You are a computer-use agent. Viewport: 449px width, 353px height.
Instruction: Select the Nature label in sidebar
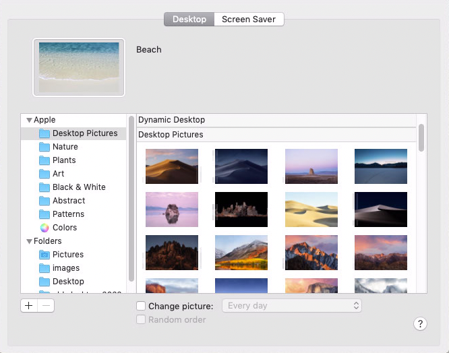(x=65, y=147)
